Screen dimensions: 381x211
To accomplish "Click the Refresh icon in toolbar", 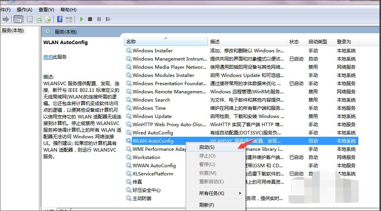I will click(39, 19).
